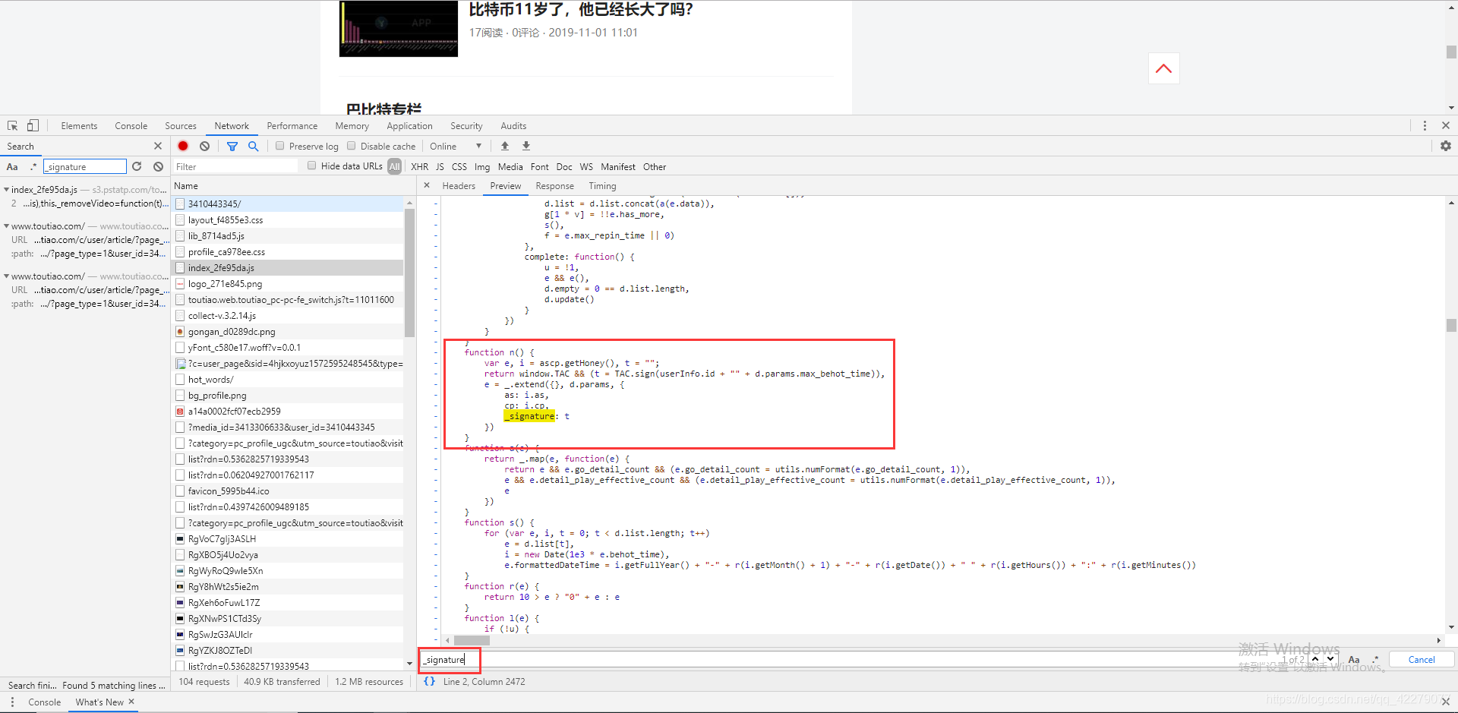Click the page scroll-to-top red arrow button
Screen dimensions: 1458x713
tap(1163, 68)
